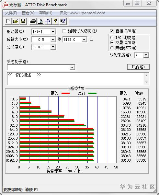Click the read value 34218

[141, 125]
